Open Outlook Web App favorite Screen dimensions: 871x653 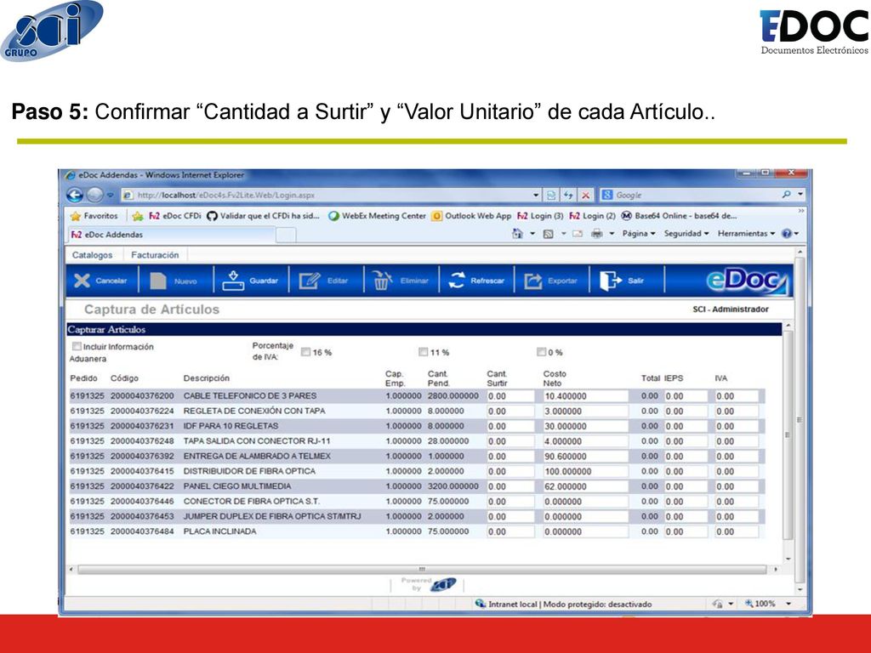(x=471, y=216)
